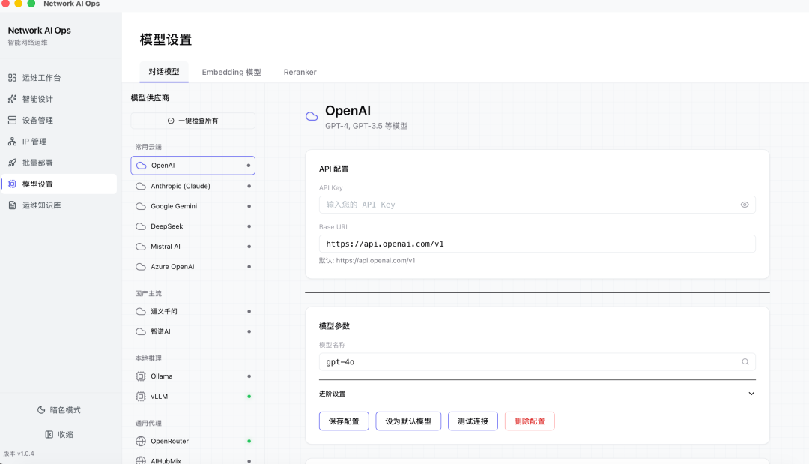Click the 设备管理 sidebar label

click(x=37, y=120)
